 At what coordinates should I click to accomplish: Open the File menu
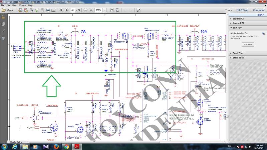point(3,5)
